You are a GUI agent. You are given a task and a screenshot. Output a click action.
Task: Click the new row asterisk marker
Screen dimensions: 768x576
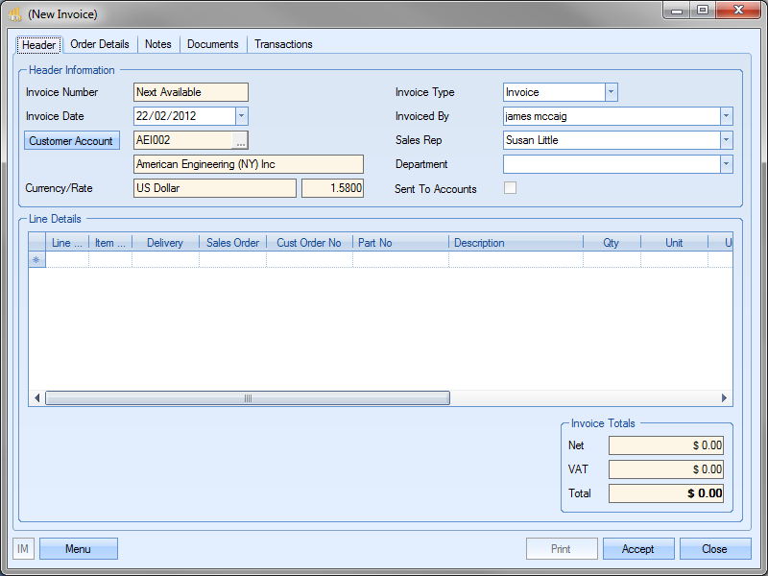tap(36, 260)
